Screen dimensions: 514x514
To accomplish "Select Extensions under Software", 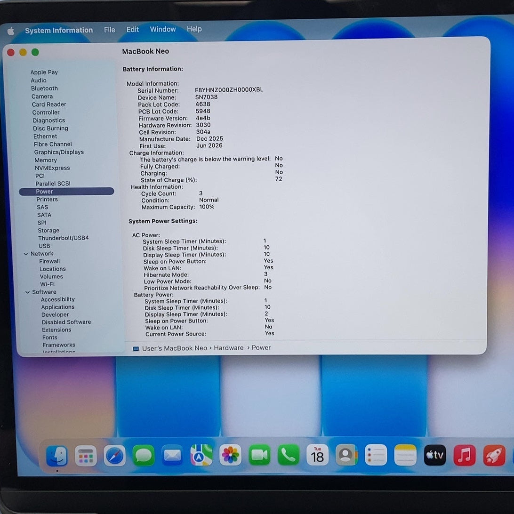I will coord(56,330).
